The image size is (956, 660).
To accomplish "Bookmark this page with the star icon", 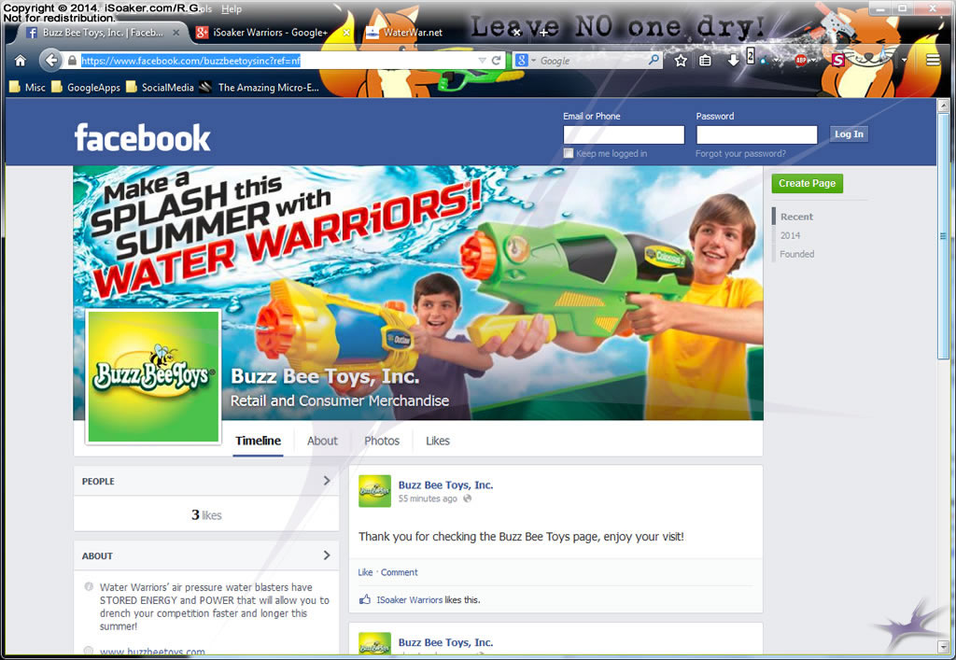I will coord(681,61).
